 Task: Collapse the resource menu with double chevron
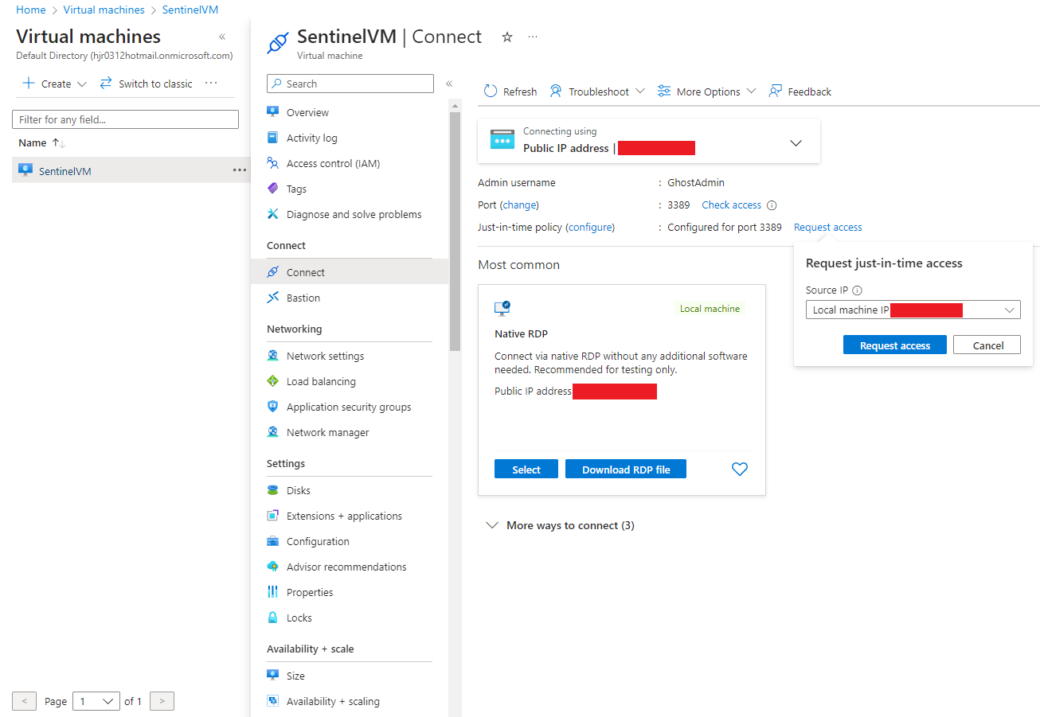(449, 84)
